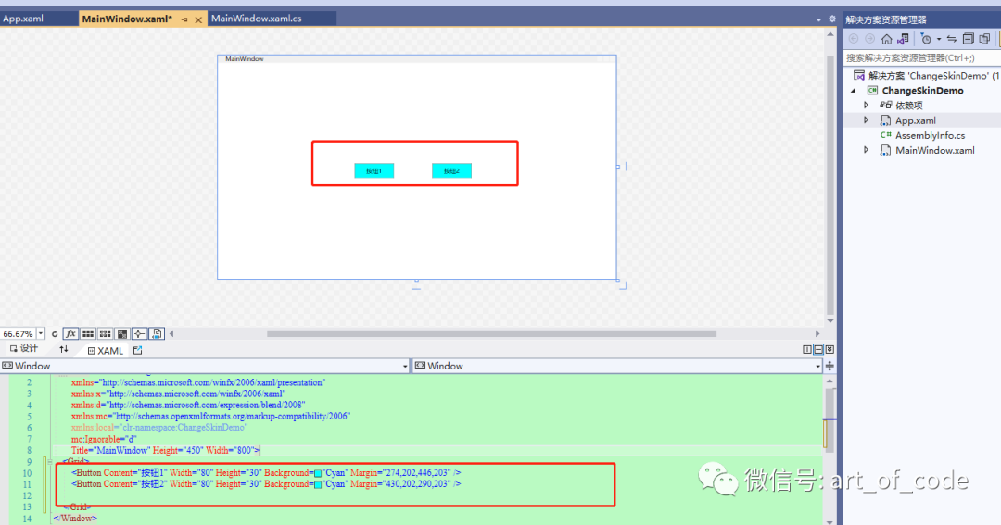Screen dimensions: 1001x525
Task: Switch to the App.xaml tab
Action: [23, 19]
